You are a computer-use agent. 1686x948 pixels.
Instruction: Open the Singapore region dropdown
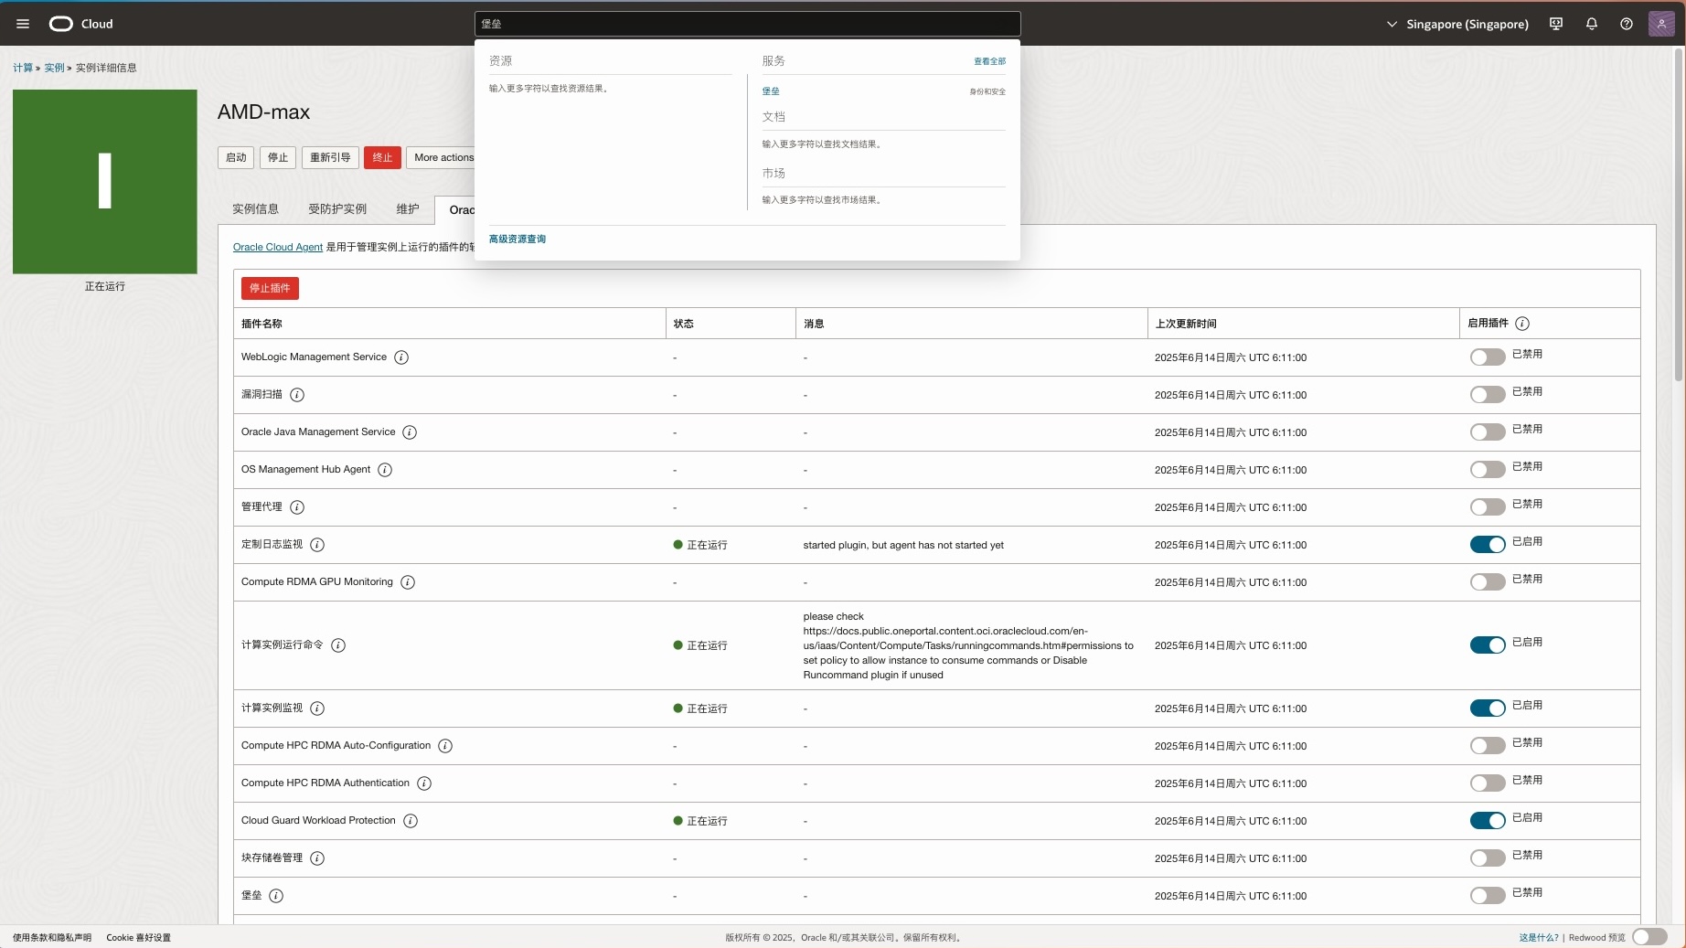pyautogui.click(x=1457, y=24)
